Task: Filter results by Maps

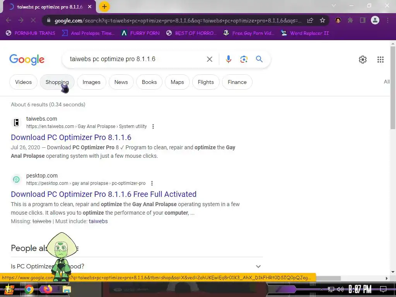Action: (177, 82)
